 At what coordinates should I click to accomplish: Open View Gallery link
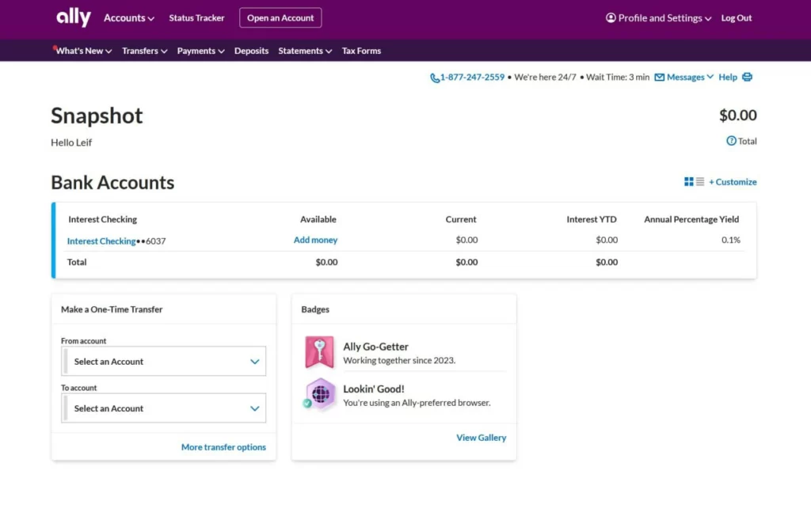tap(481, 438)
